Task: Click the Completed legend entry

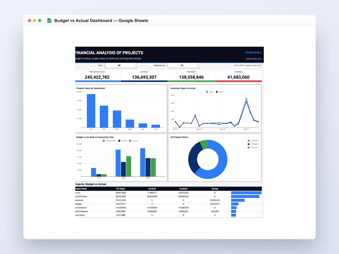Action: pos(253,141)
